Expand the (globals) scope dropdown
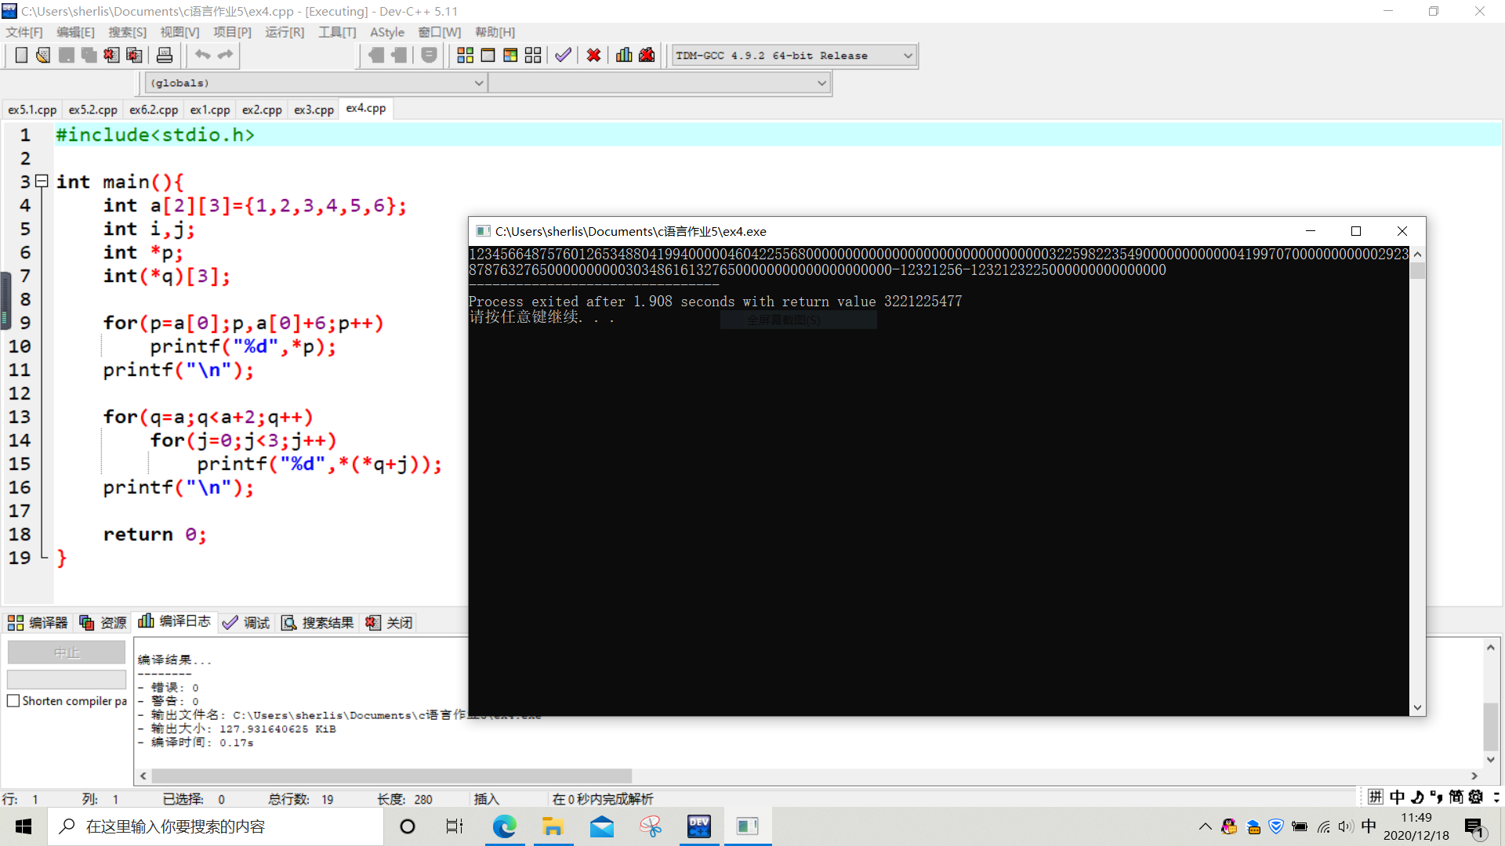The image size is (1505, 846). (x=478, y=83)
